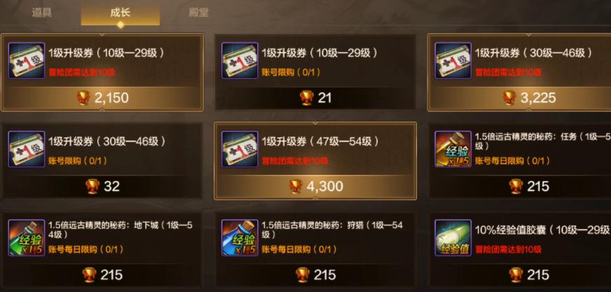Buy 47级—54级 ticket for 4,300 trophies
Viewport: 611px width, 292px height.
pos(315,186)
